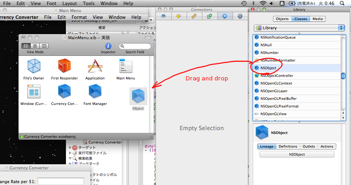Select the Main Menu icon in MainMenu.xib
The image size is (351, 185).
pyautogui.click(x=126, y=66)
